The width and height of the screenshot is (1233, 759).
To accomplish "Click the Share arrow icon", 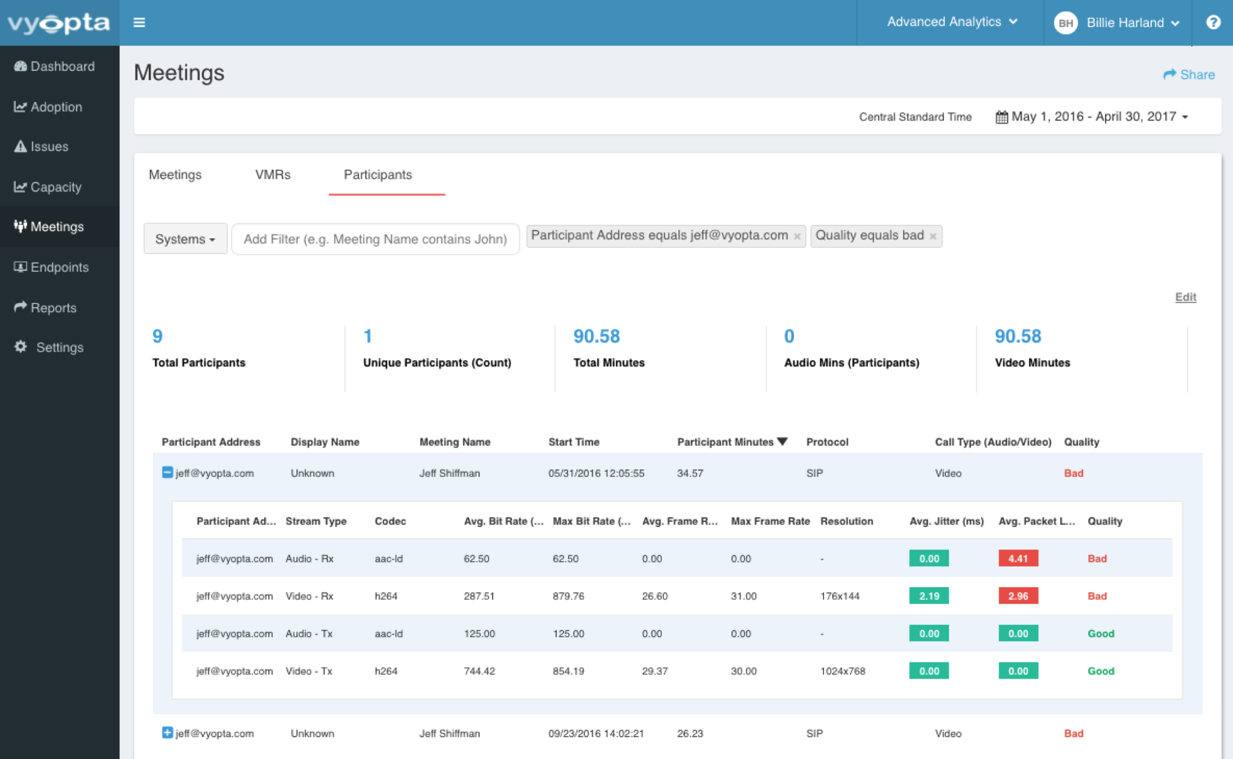I will 1170,74.
